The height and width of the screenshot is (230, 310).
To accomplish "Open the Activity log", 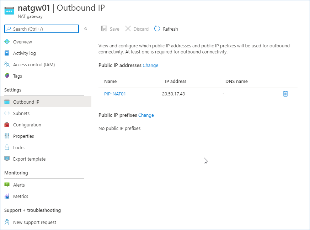I will tap(24, 53).
